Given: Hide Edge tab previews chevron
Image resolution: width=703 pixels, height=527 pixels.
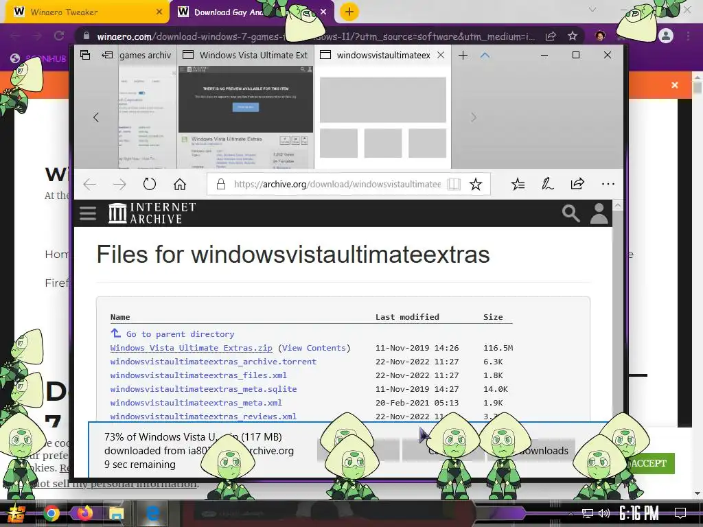Looking at the screenshot, I should 485,55.
